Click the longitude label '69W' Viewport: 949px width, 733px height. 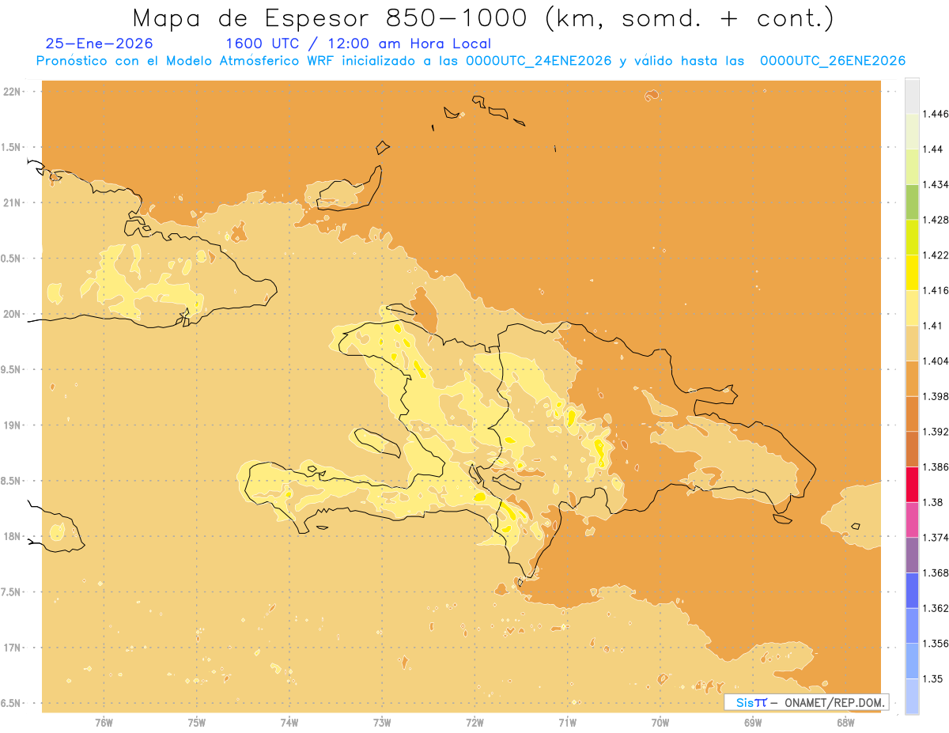753,723
